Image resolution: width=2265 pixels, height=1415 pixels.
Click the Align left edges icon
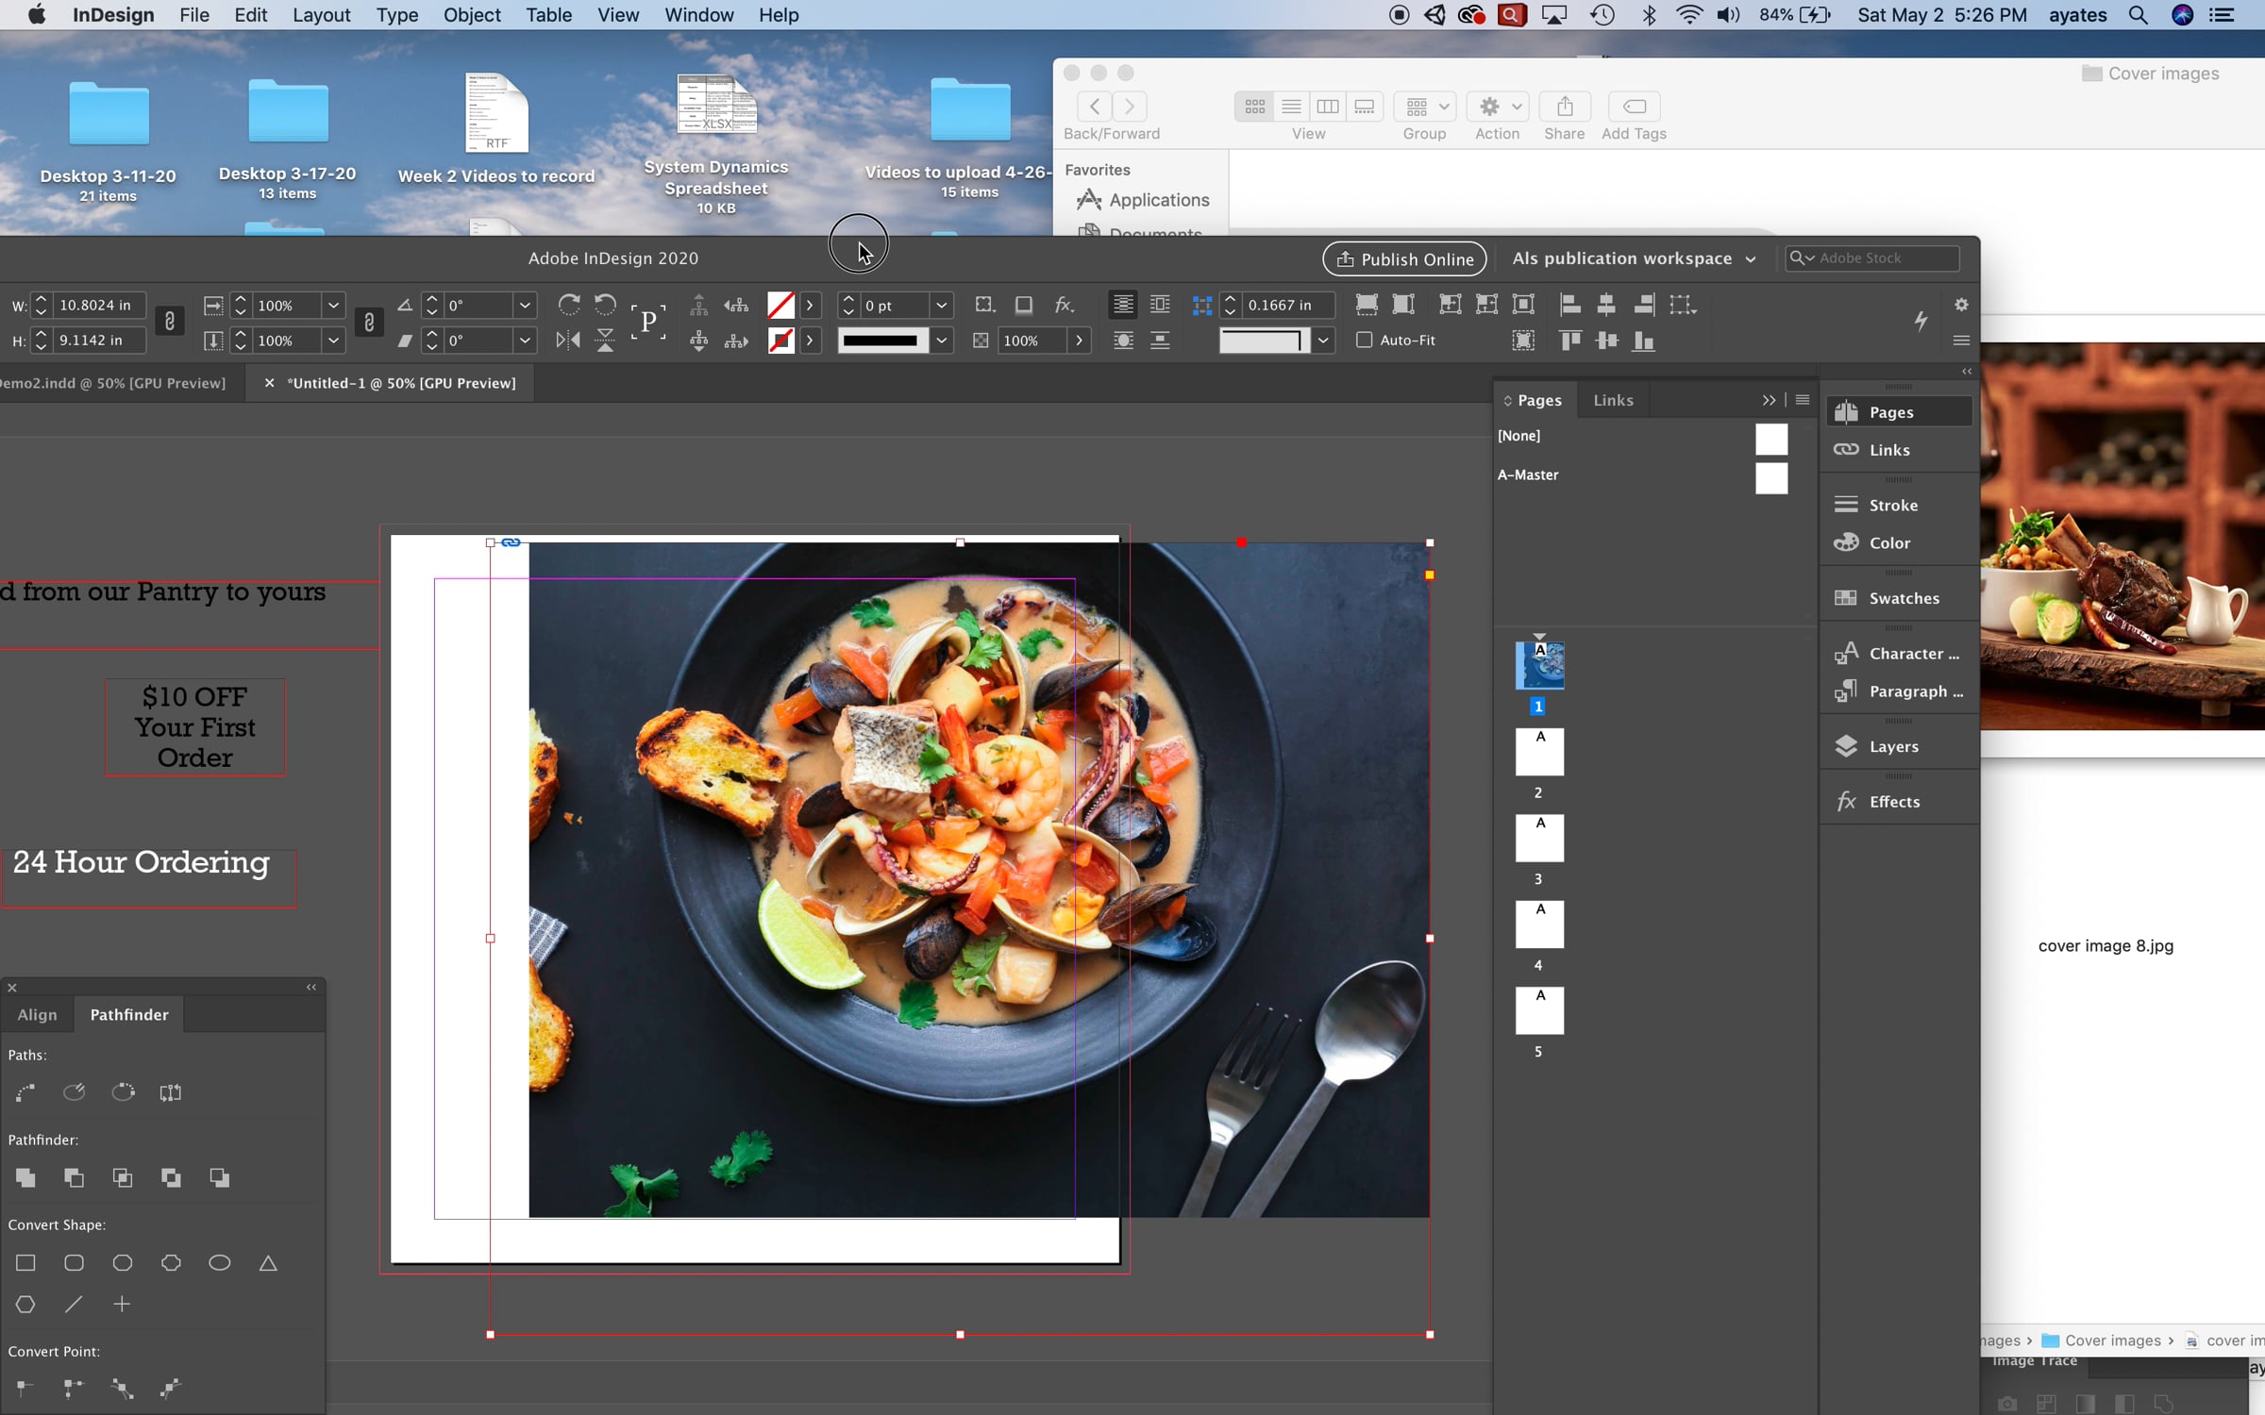[1569, 305]
